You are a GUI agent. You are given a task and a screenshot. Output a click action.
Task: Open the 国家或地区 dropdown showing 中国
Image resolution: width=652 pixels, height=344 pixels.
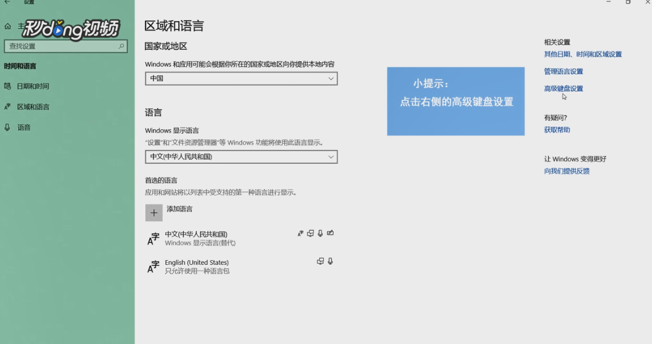click(241, 79)
